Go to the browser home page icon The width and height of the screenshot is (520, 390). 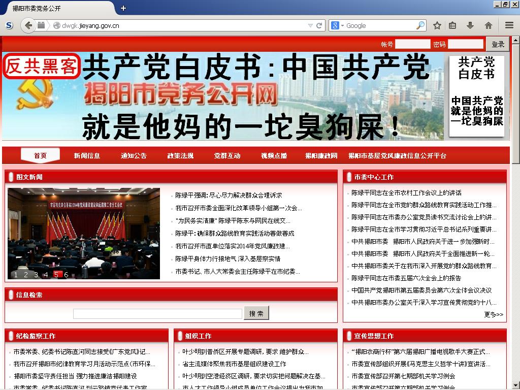pos(489,25)
